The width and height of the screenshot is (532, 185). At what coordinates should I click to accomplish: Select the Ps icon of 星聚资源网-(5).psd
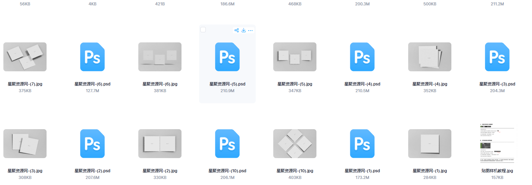point(227,57)
